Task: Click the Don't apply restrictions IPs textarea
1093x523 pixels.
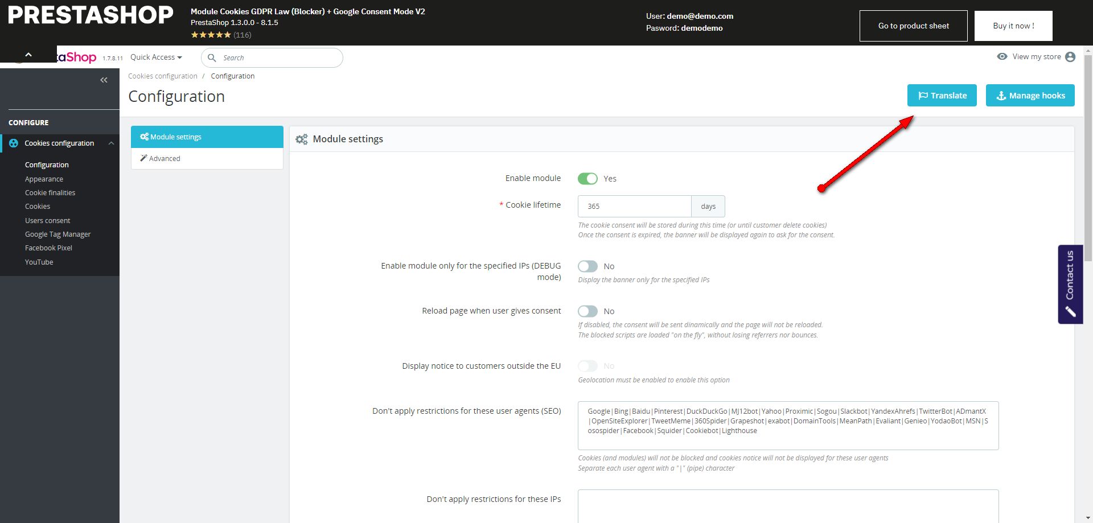Action: click(x=788, y=506)
